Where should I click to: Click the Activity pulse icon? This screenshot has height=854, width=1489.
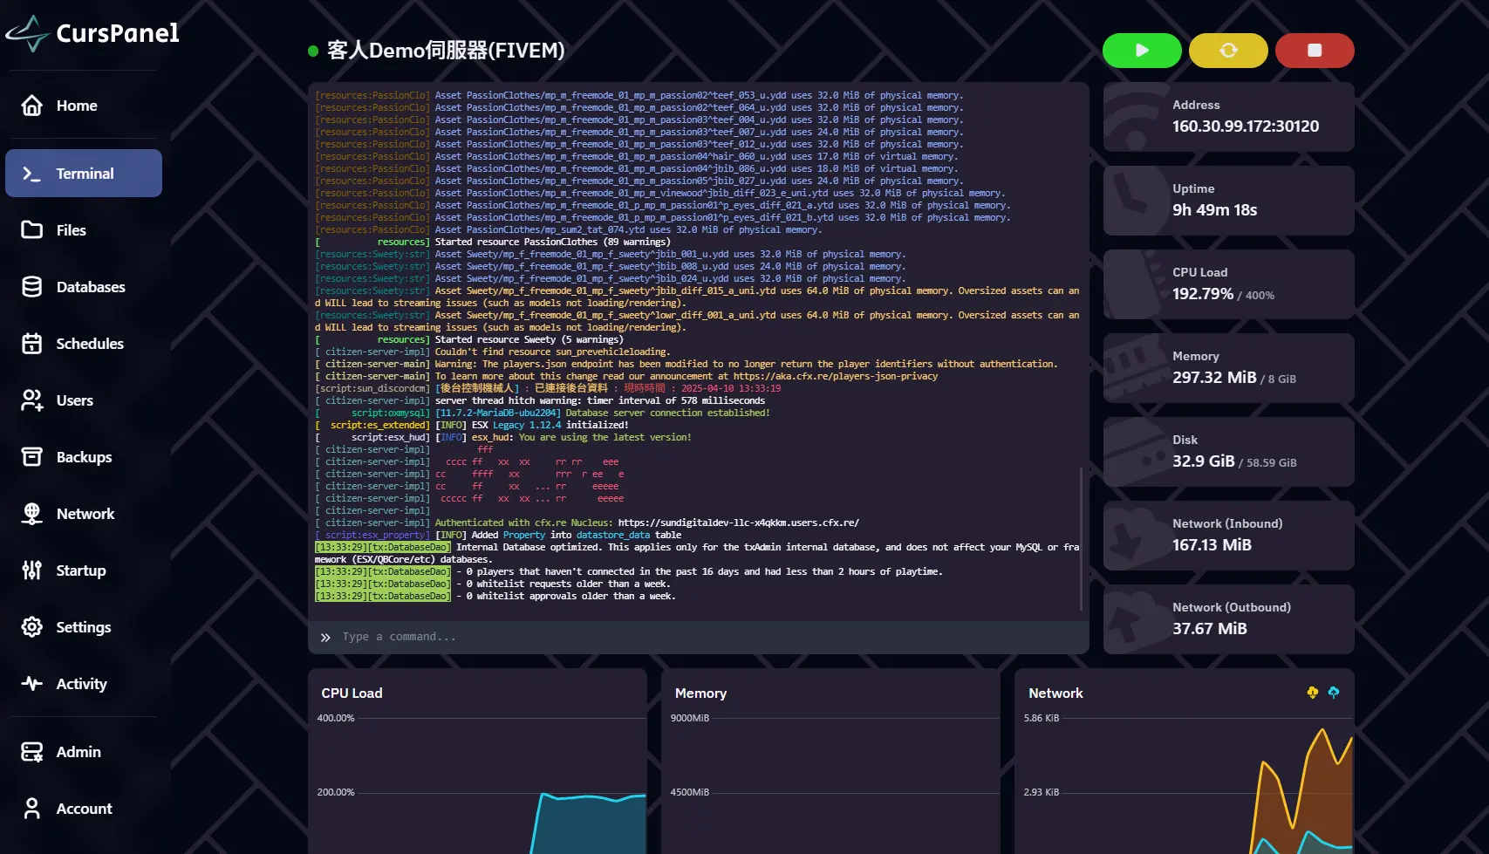click(x=32, y=684)
